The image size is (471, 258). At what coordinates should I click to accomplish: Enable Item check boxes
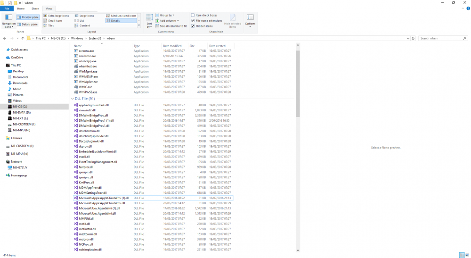193,15
